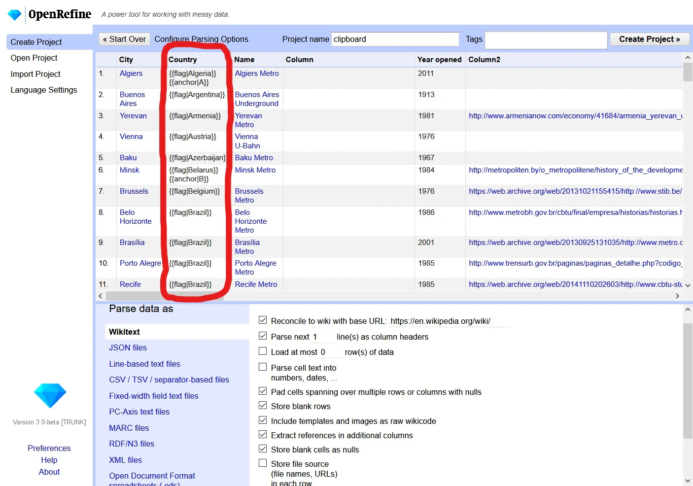Open the Vienna U-Bahn link
Screen dimensions: 693x486
pyautogui.click(x=247, y=141)
